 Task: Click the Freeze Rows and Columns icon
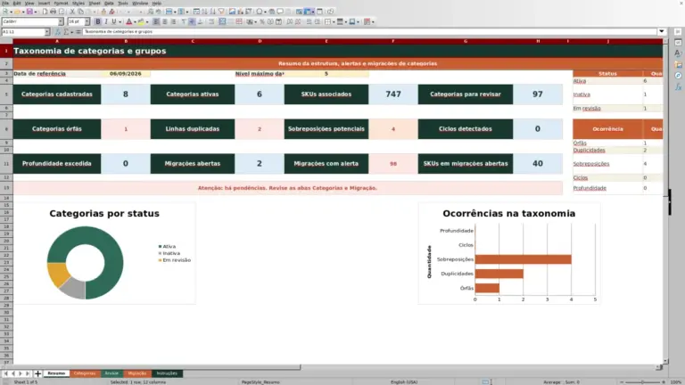308,12
